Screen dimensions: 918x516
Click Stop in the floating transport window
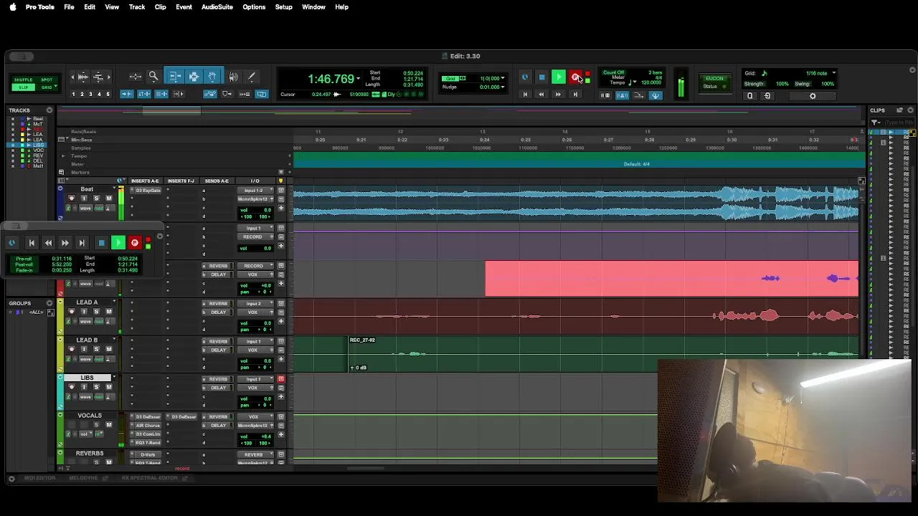[x=101, y=243]
